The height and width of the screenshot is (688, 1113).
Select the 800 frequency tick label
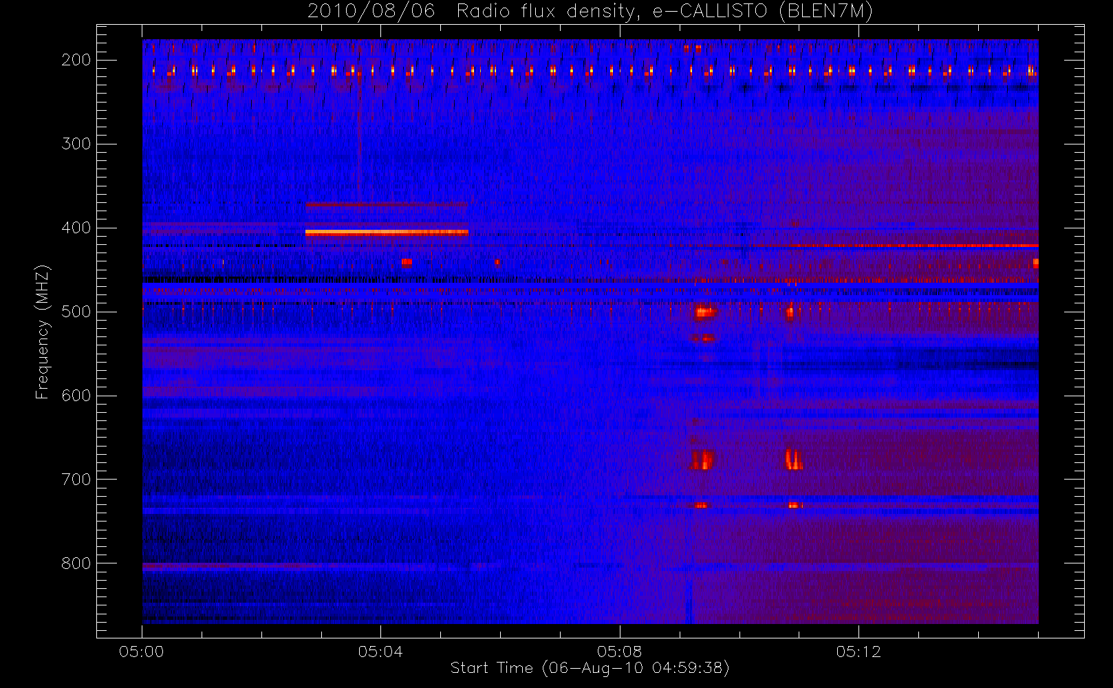[76, 563]
